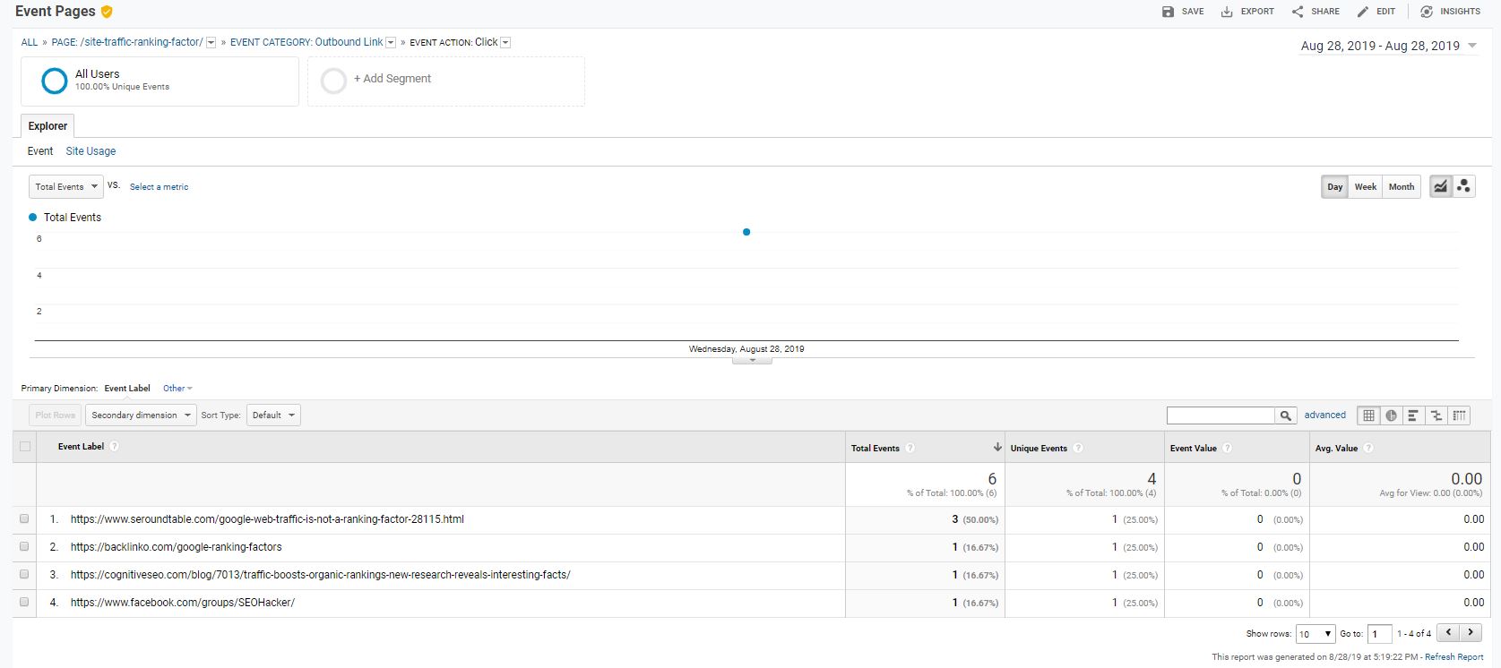Select the line chart view button
This screenshot has height=668, width=1501.
click(1440, 186)
